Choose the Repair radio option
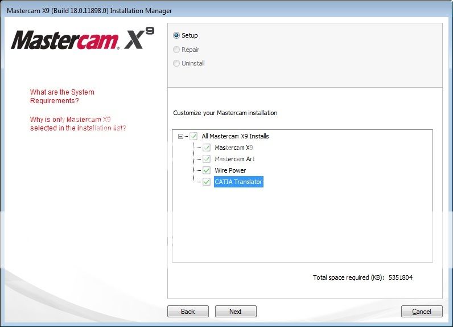 (176, 50)
